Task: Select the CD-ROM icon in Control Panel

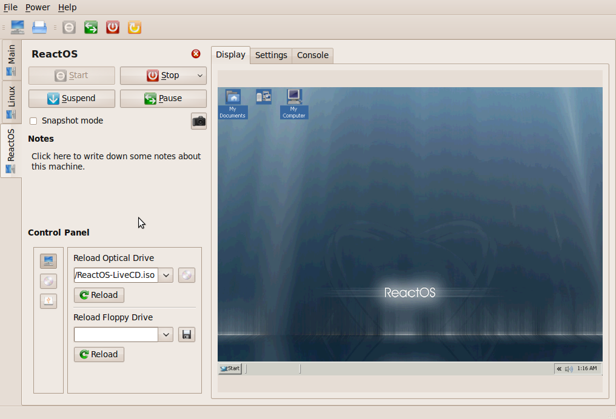Action: (48, 281)
